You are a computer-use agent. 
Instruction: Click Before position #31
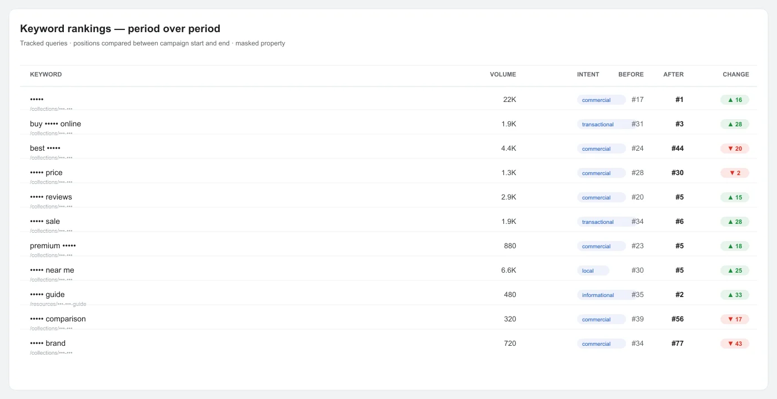[638, 124]
